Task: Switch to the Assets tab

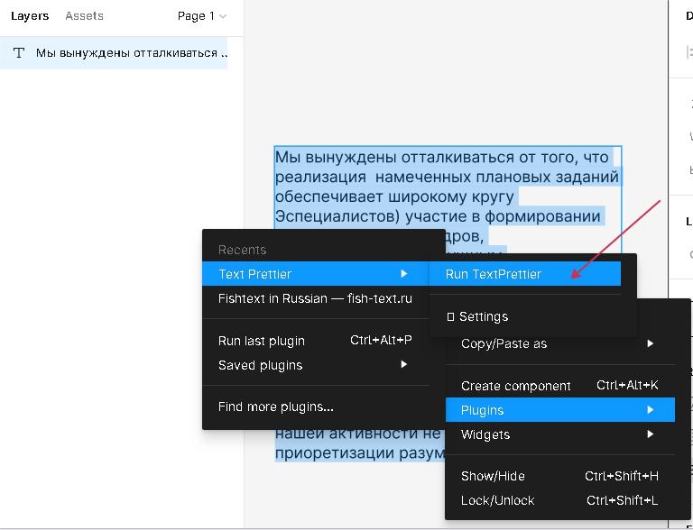Action: pyautogui.click(x=84, y=16)
